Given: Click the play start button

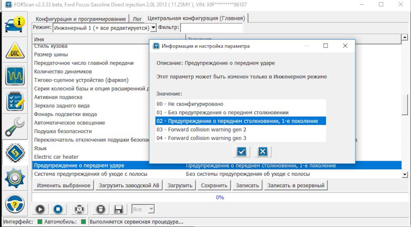Looking at the screenshot, I should click(40, 209).
